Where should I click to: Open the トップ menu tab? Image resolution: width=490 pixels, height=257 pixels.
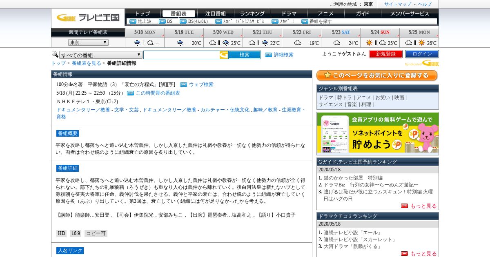pyautogui.click(x=143, y=13)
